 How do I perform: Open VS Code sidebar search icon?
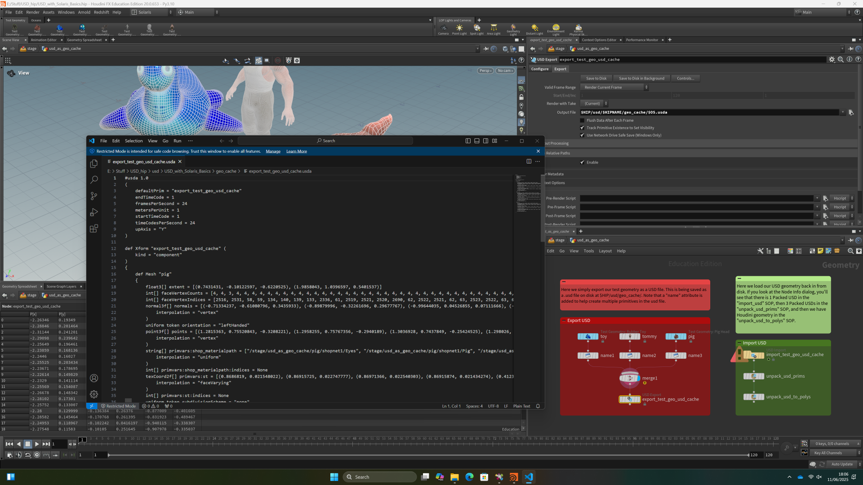93,180
